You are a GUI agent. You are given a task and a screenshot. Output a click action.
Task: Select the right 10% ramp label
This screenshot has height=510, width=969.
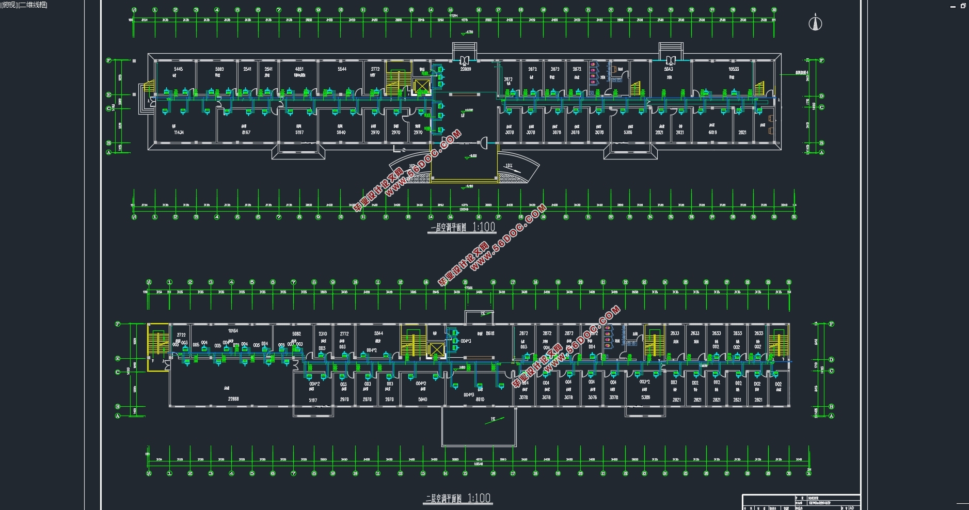[509, 166]
